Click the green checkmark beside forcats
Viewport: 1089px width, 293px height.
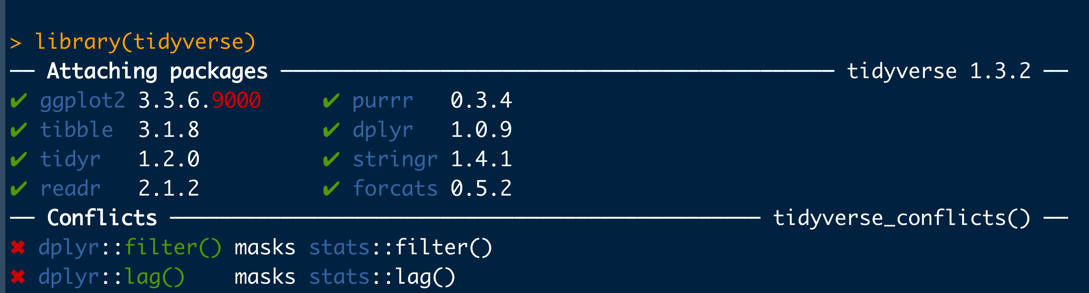pyautogui.click(x=331, y=189)
